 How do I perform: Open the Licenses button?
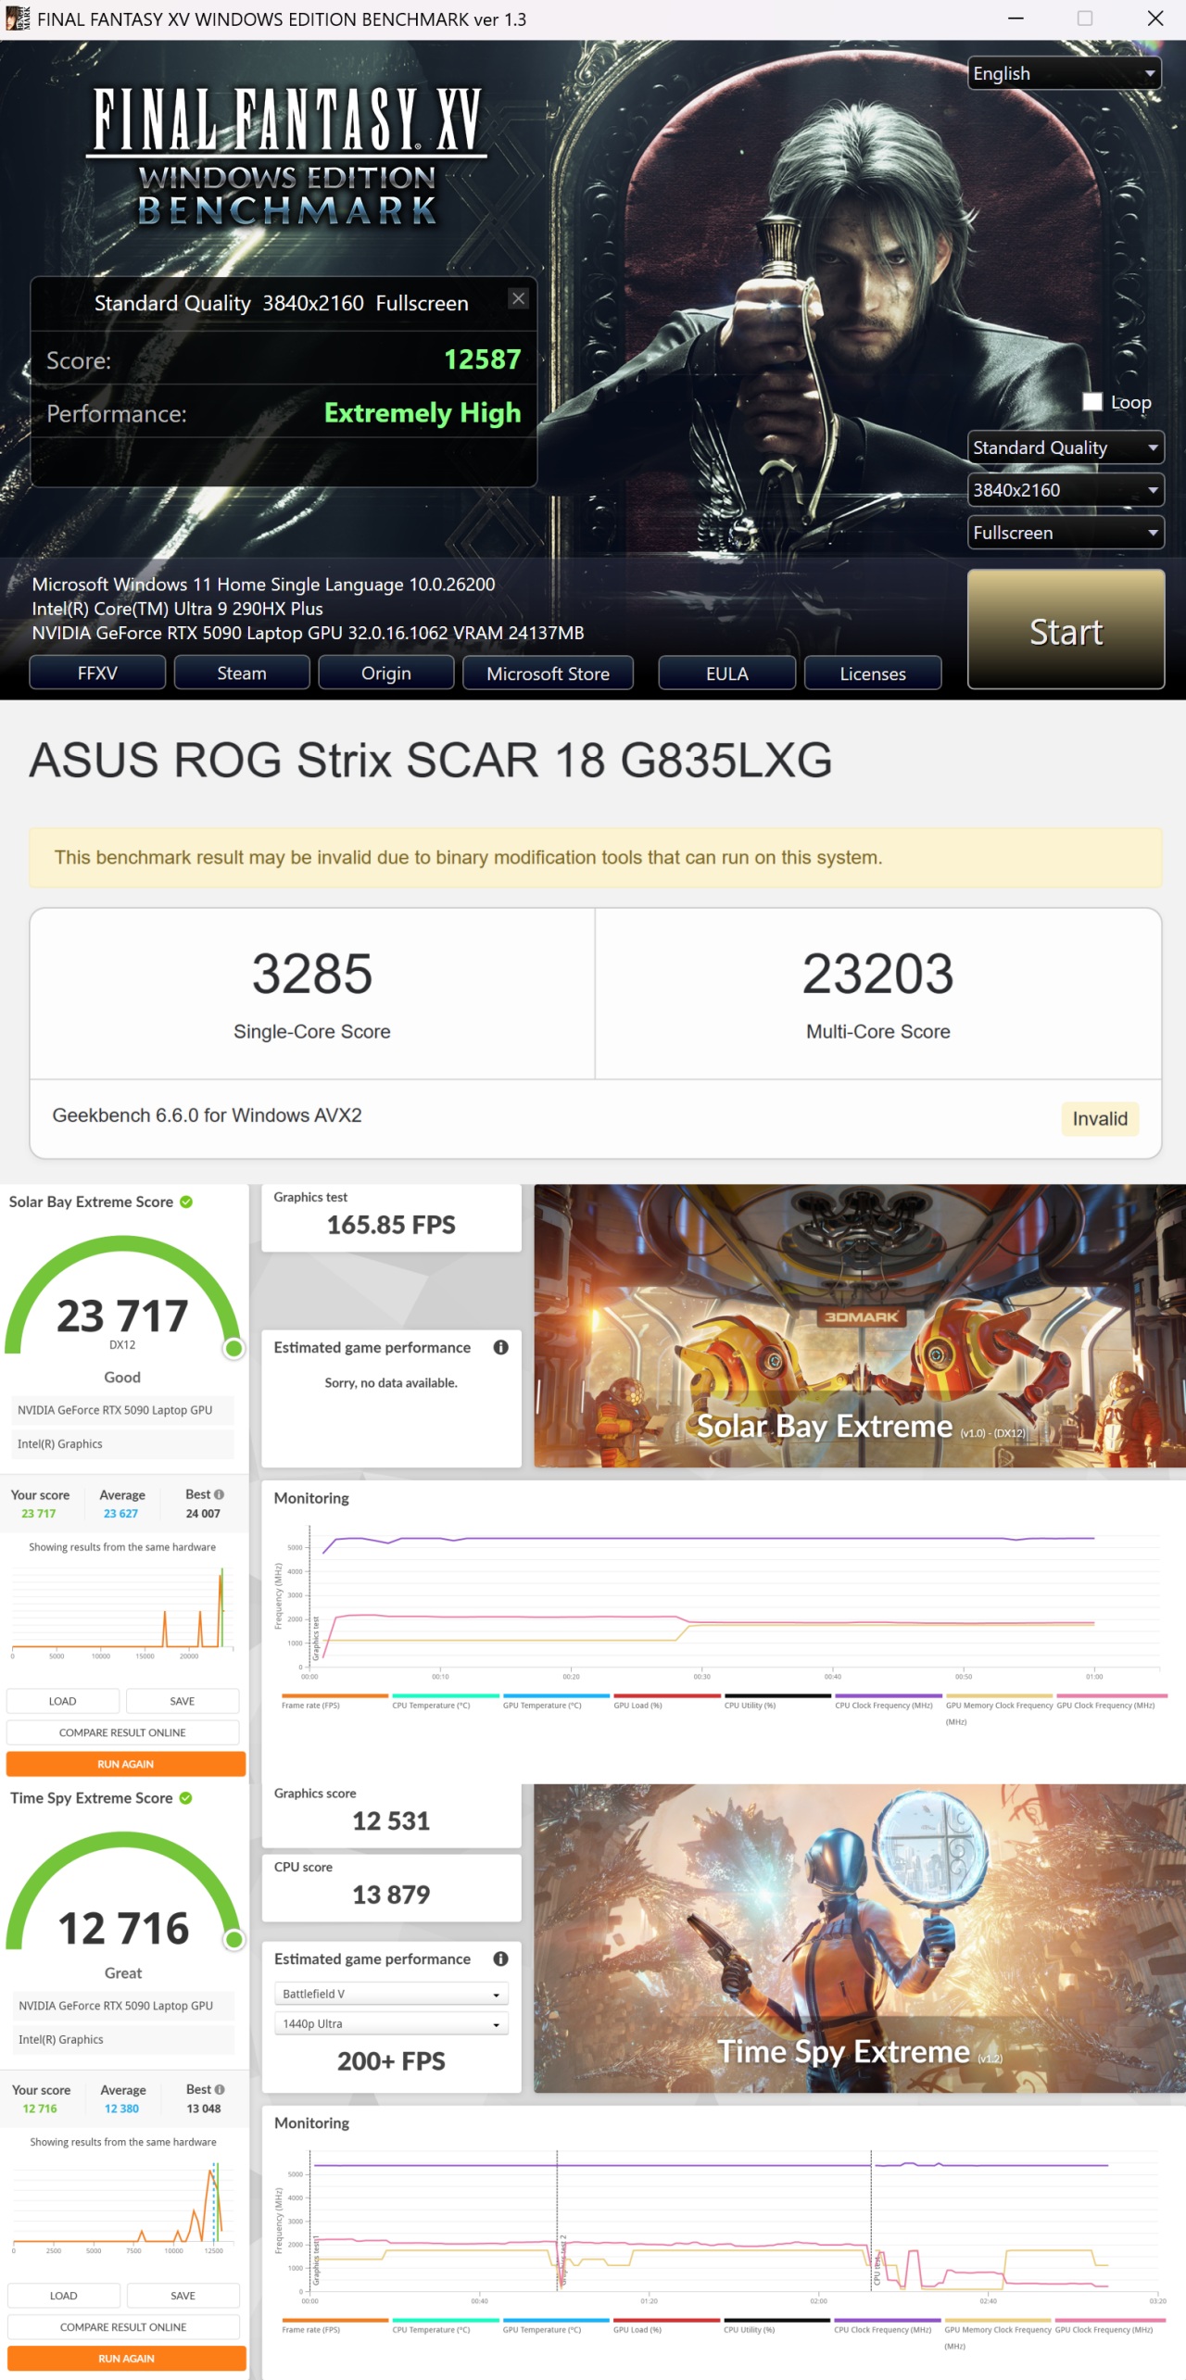pos(873,674)
